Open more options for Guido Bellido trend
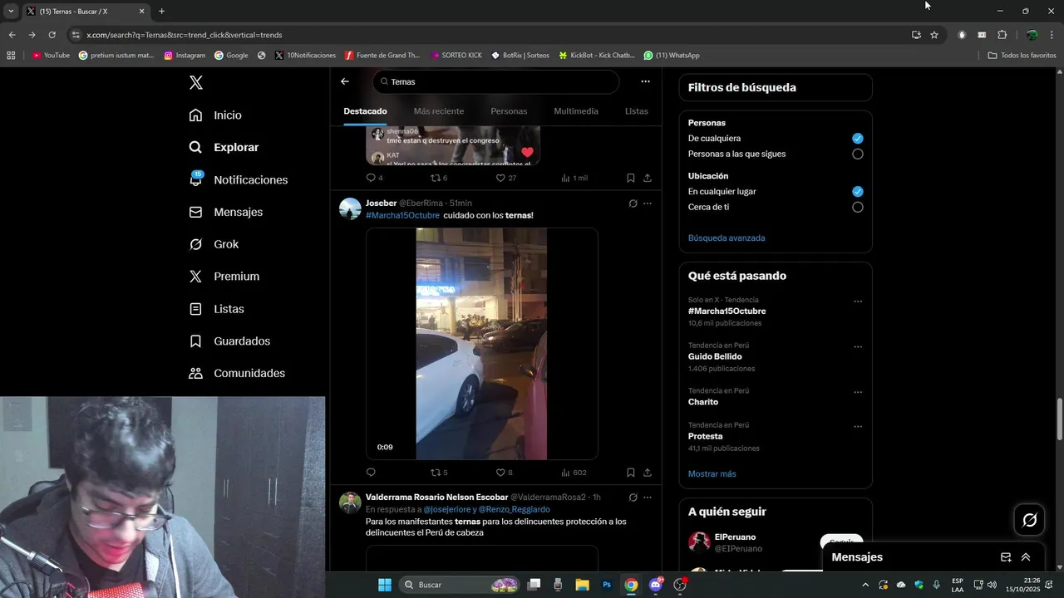 click(x=858, y=347)
